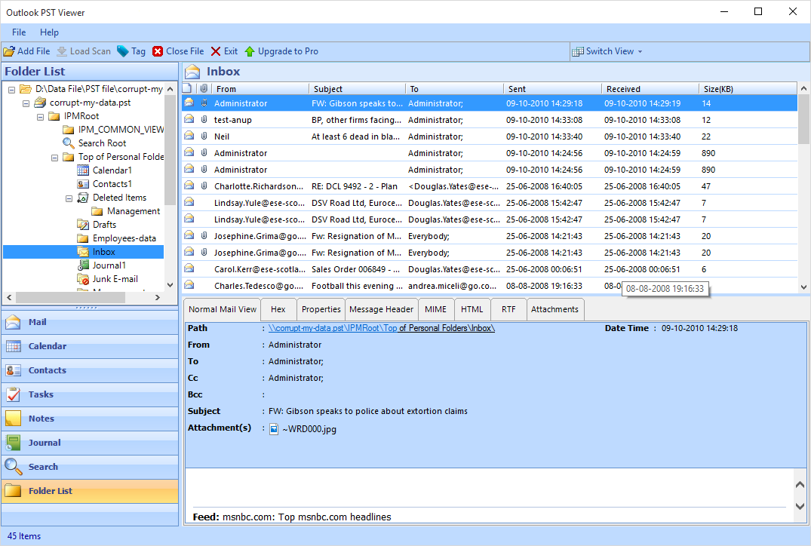Click the attachment column header paperclip icon
The width and height of the screenshot is (811, 546).
pos(204,88)
